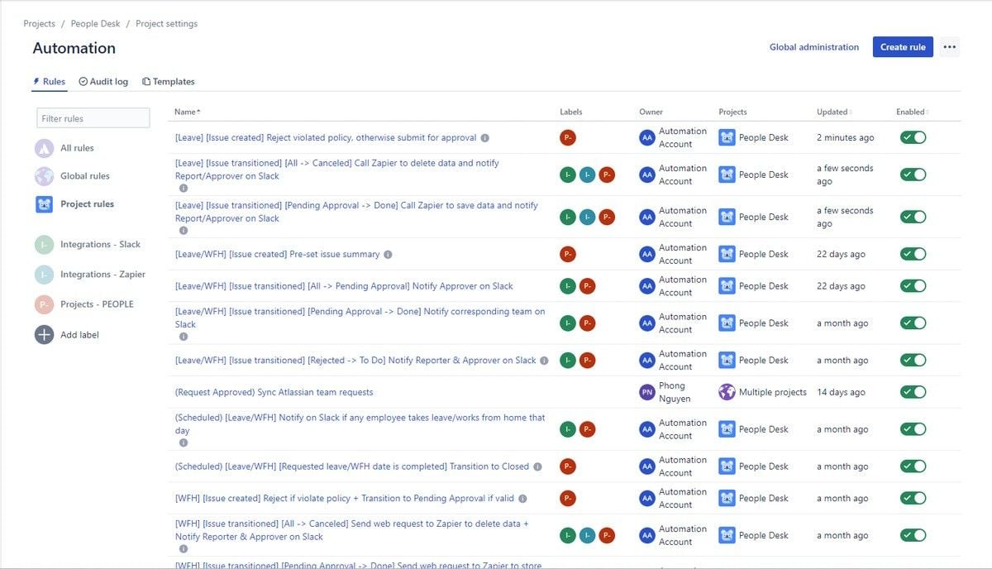The height and width of the screenshot is (569, 992).
Task: Toggle off the All -> Canceled Call Zapier rule
Action: click(x=913, y=175)
